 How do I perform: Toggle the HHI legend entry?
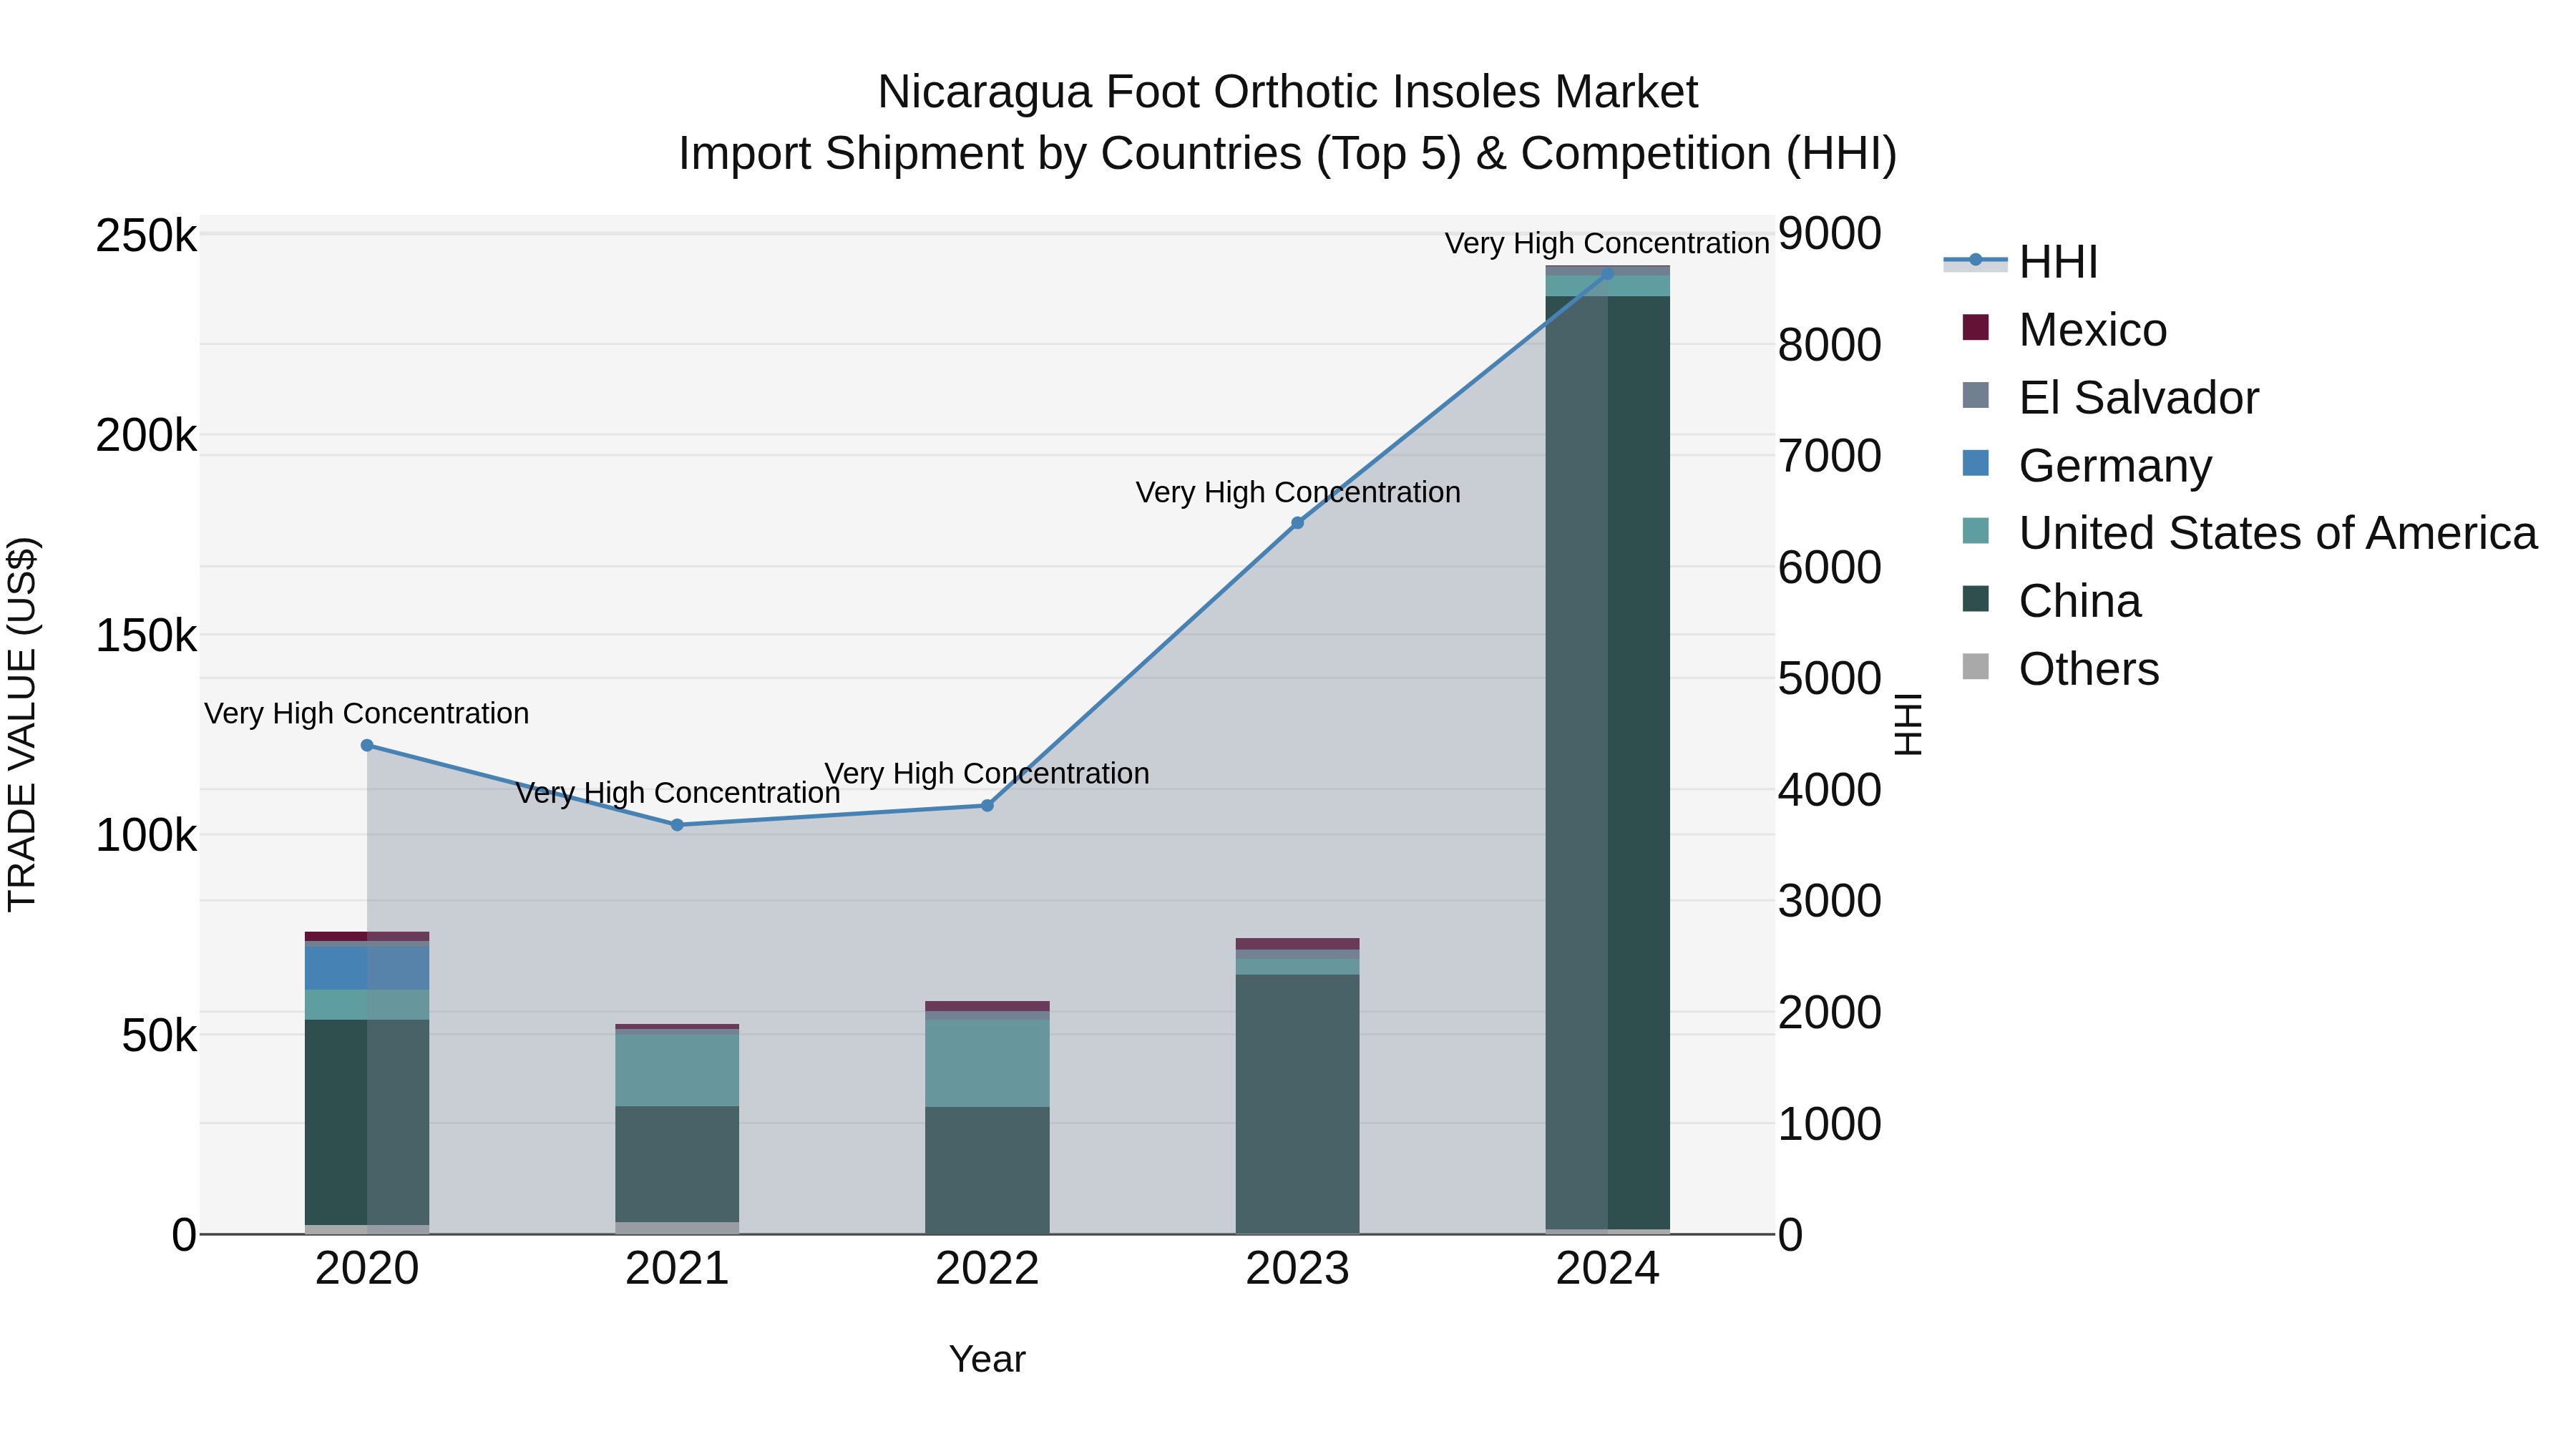[x=2057, y=262]
